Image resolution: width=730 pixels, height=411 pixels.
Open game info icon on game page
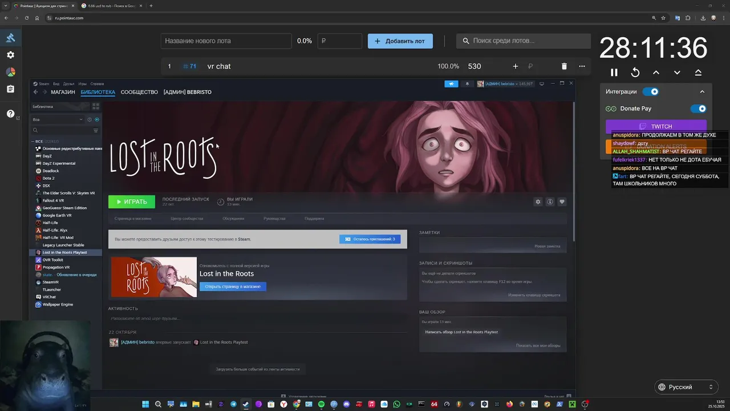(x=550, y=202)
